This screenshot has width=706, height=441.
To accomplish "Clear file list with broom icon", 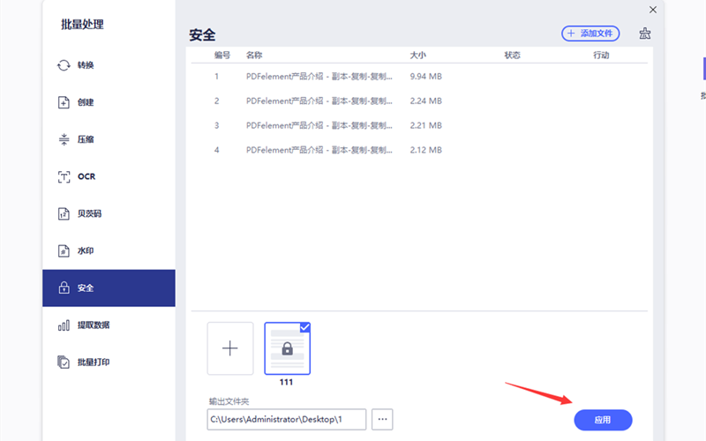I will coord(645,34).
